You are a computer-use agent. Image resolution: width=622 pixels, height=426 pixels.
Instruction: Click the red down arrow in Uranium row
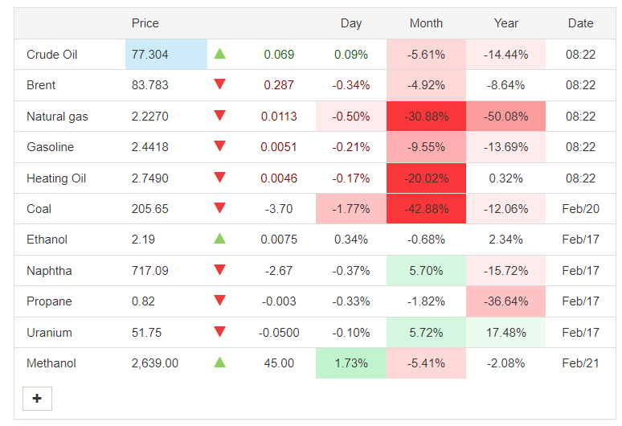click(219, 332)
